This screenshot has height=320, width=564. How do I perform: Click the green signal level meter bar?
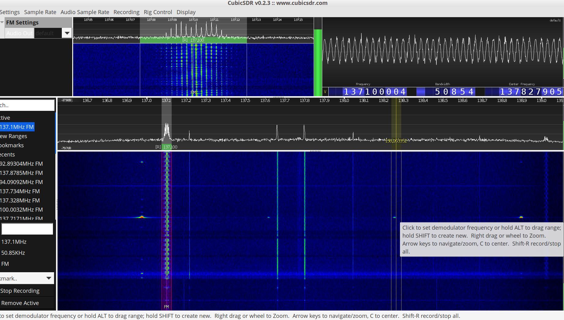click(x=318, y=62)
